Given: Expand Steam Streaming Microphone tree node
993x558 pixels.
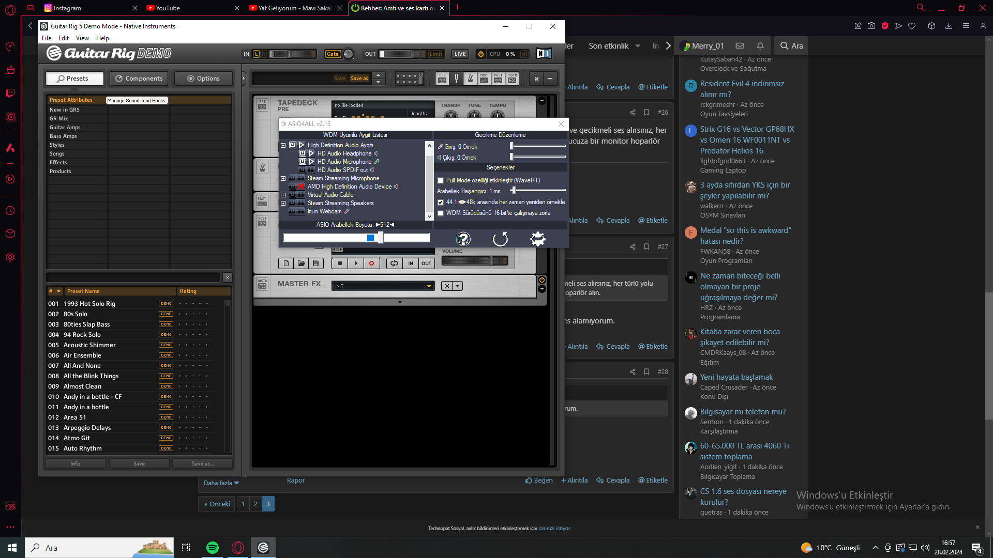Looking at the screenshot, I should pos(283,178).
